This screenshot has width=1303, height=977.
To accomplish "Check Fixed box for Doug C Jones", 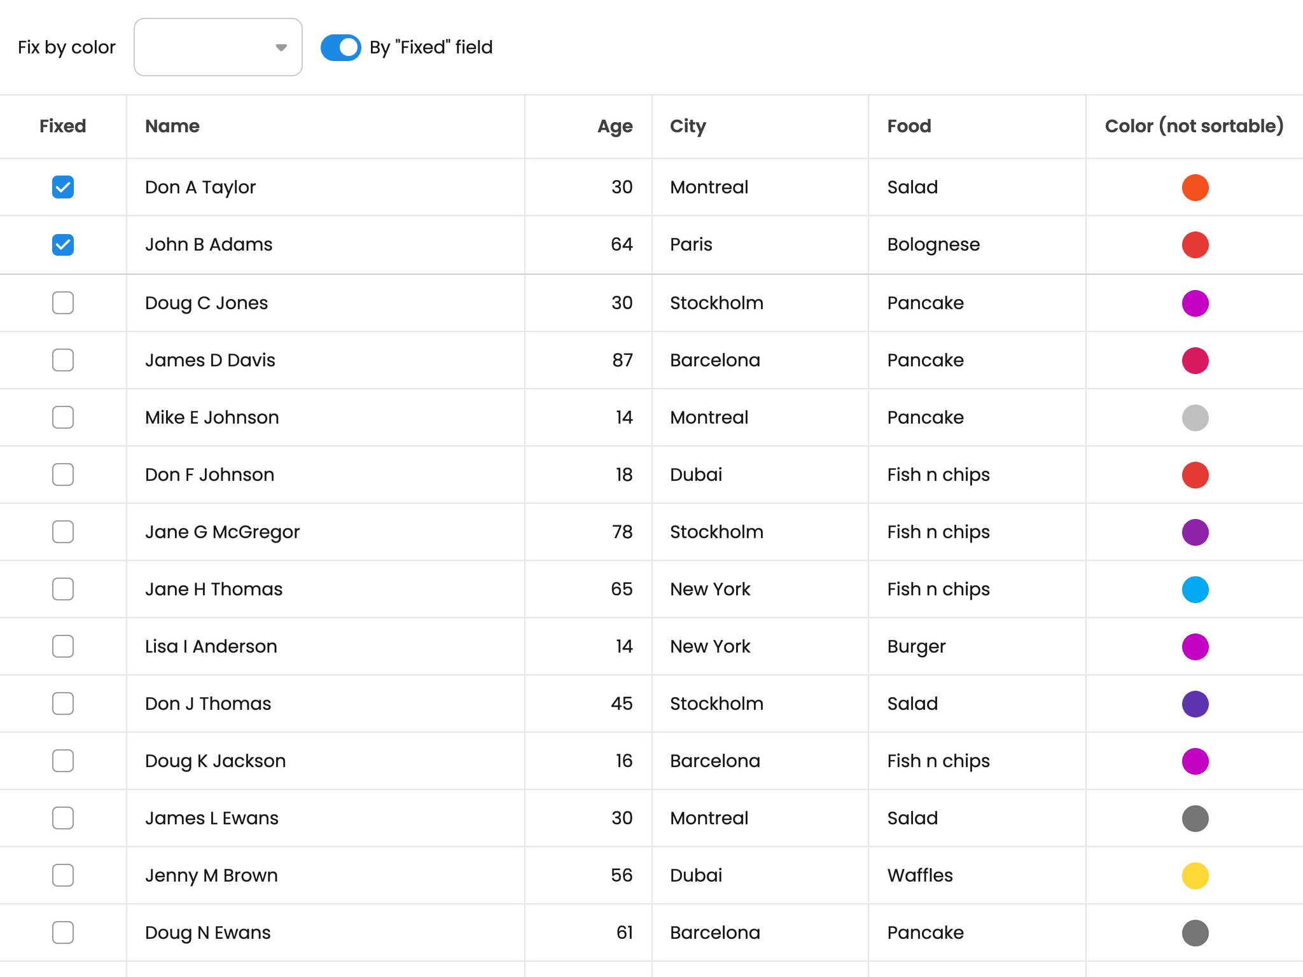I will point(63,303).
